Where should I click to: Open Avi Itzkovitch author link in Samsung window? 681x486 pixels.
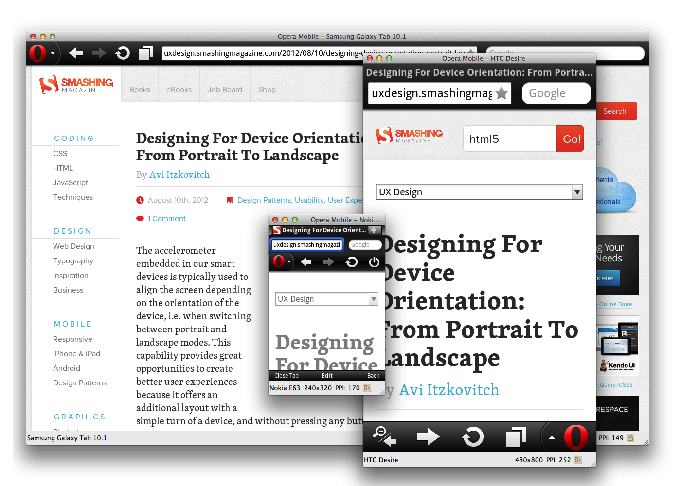[179, 174]
